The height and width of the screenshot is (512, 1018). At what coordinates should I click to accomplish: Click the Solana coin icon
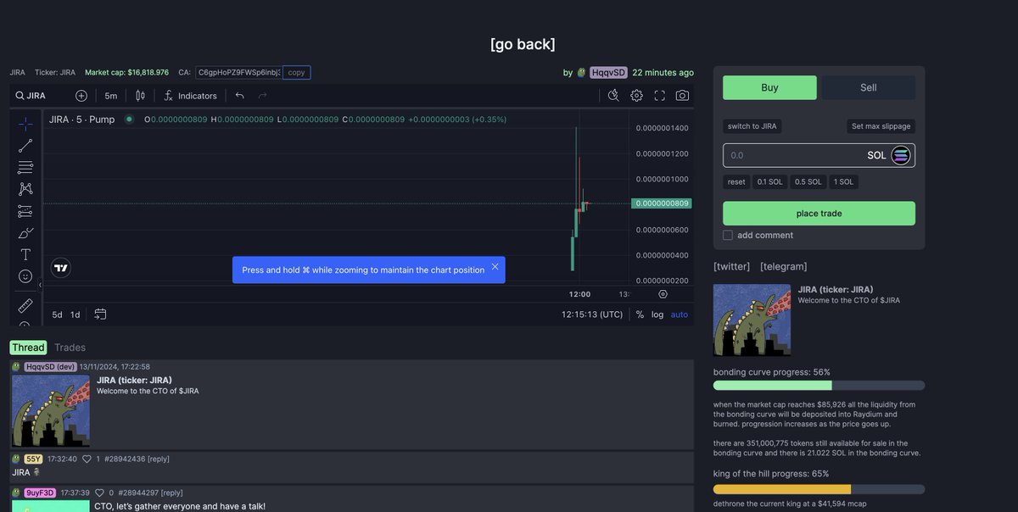click(901, 155)
